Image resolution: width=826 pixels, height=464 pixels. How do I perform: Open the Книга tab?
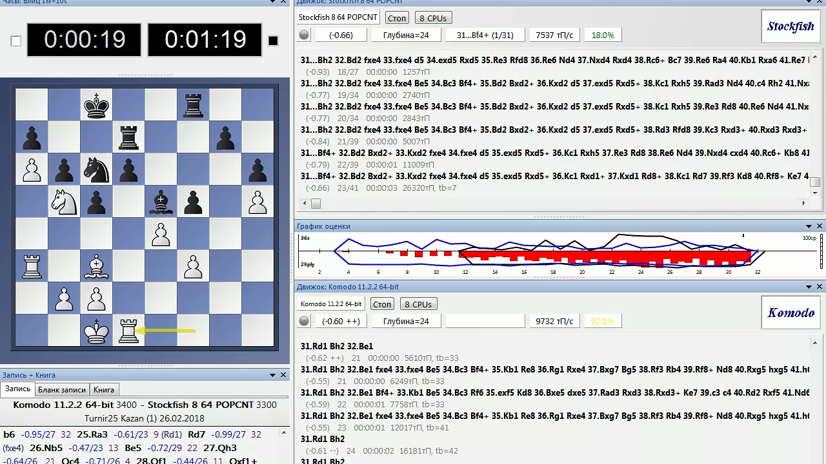(104, 389)
